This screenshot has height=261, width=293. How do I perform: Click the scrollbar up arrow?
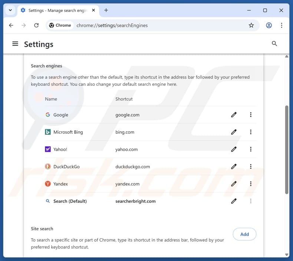(x=287, y=56)
